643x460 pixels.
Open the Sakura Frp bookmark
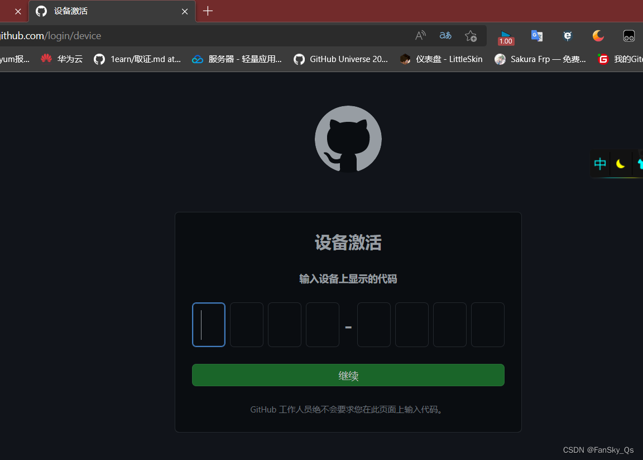pos(540,59)
